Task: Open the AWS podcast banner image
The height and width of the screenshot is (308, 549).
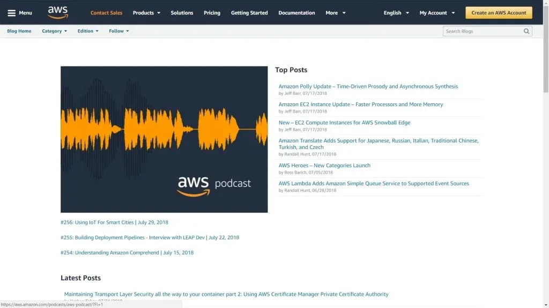Action: click(164, 139)
